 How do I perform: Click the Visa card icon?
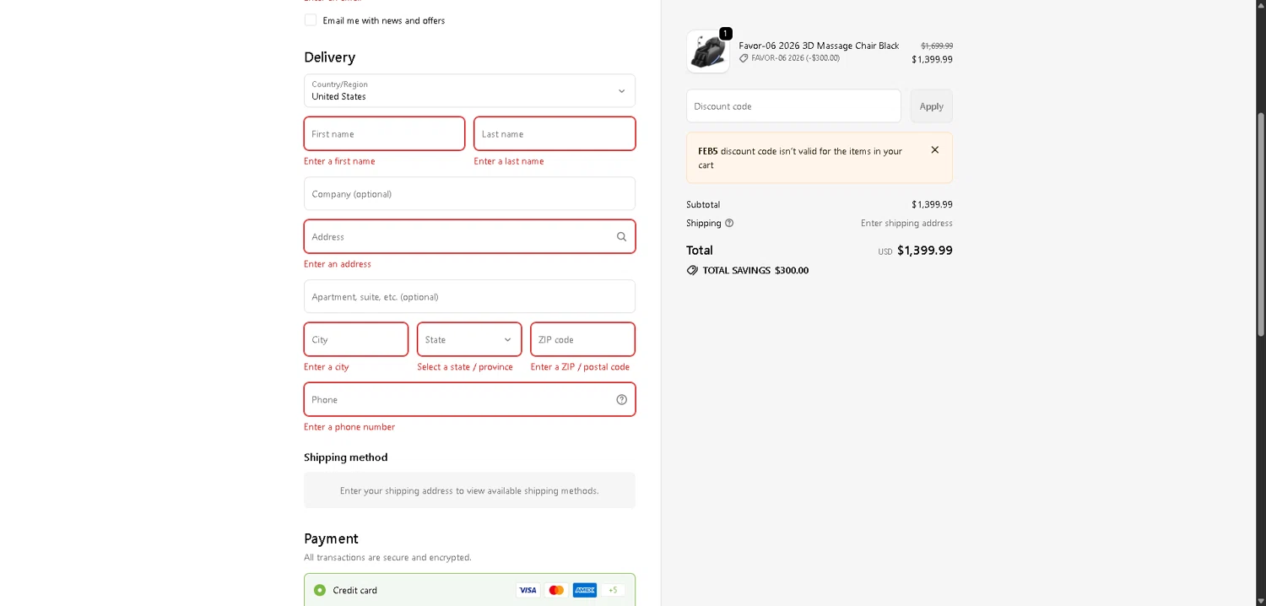(527, 590)
